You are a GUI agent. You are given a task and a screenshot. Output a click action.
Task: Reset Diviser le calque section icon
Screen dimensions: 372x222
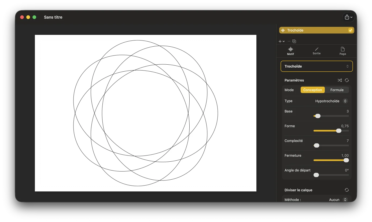coord(347,190)
